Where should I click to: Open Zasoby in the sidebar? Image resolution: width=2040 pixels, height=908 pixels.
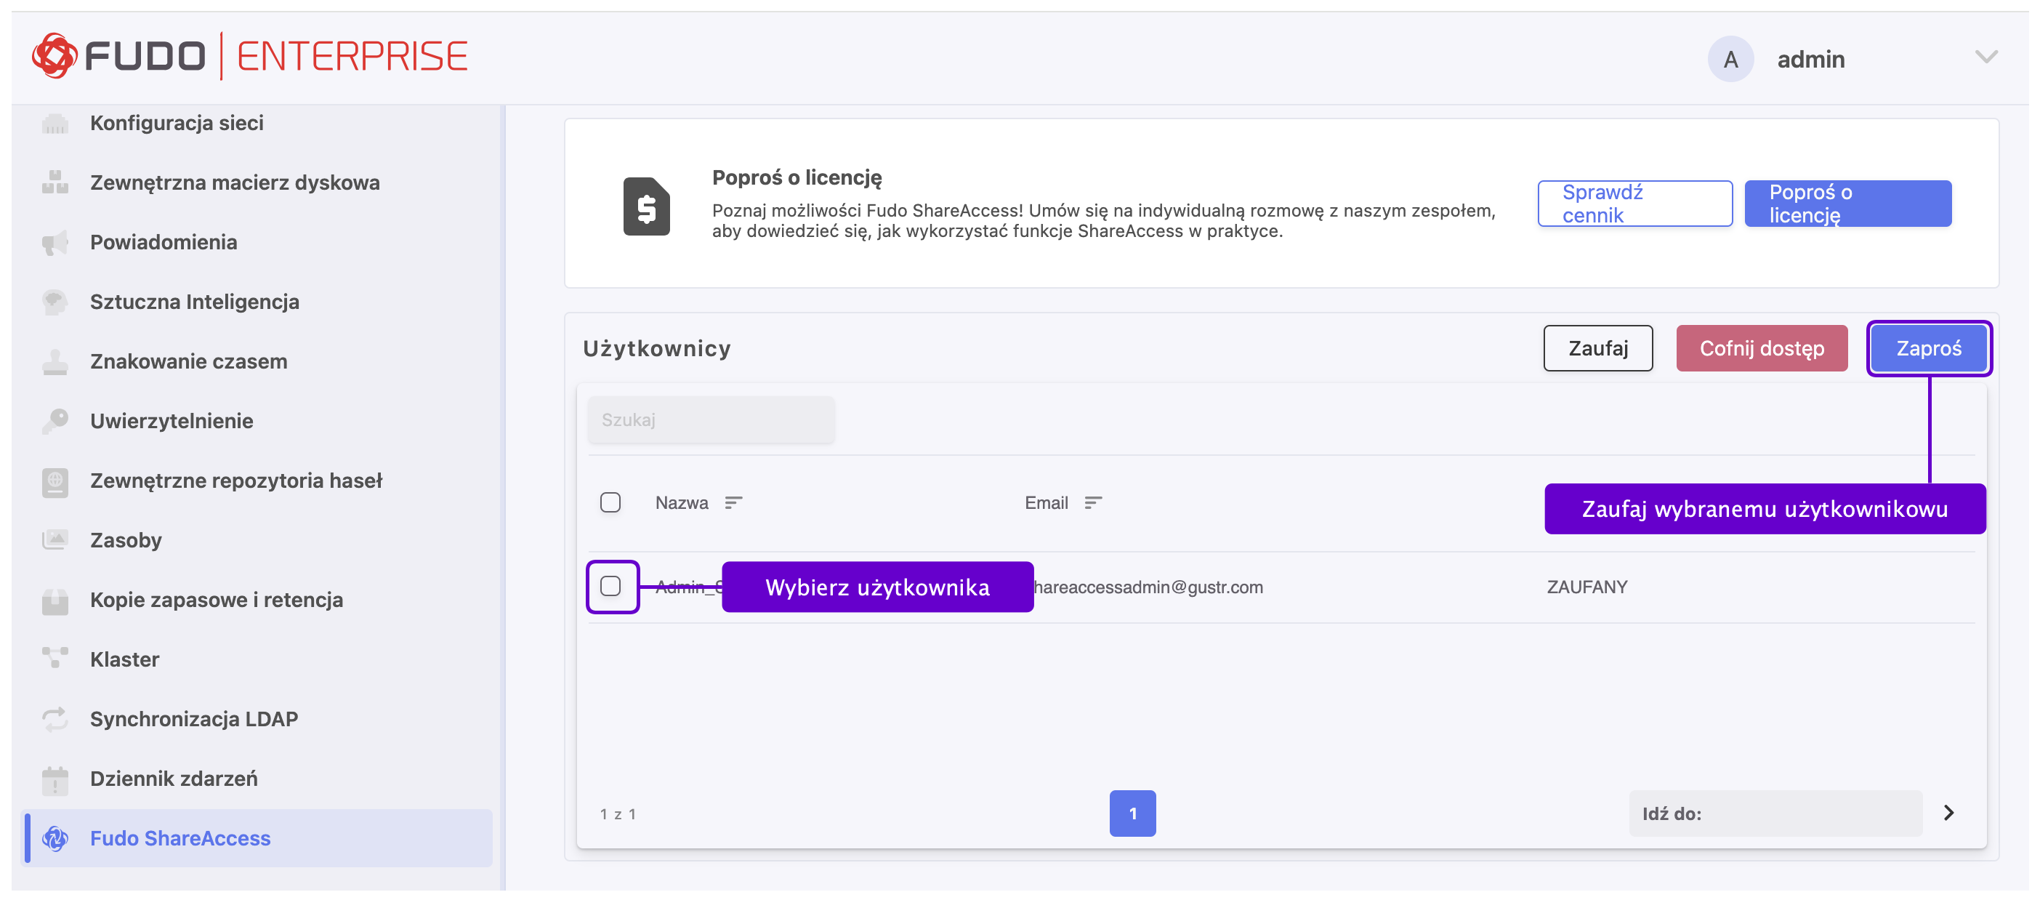[125, 540]
